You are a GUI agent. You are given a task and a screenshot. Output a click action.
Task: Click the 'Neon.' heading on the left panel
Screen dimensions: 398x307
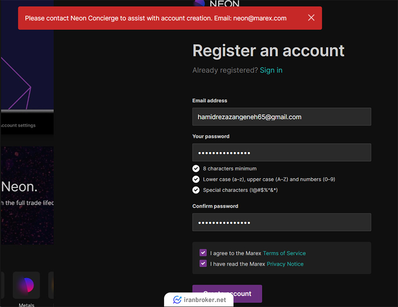(19, 187)
